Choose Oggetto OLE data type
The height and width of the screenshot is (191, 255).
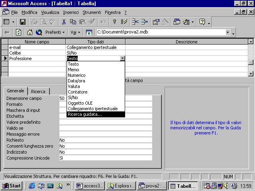click(x=96, y=103)
